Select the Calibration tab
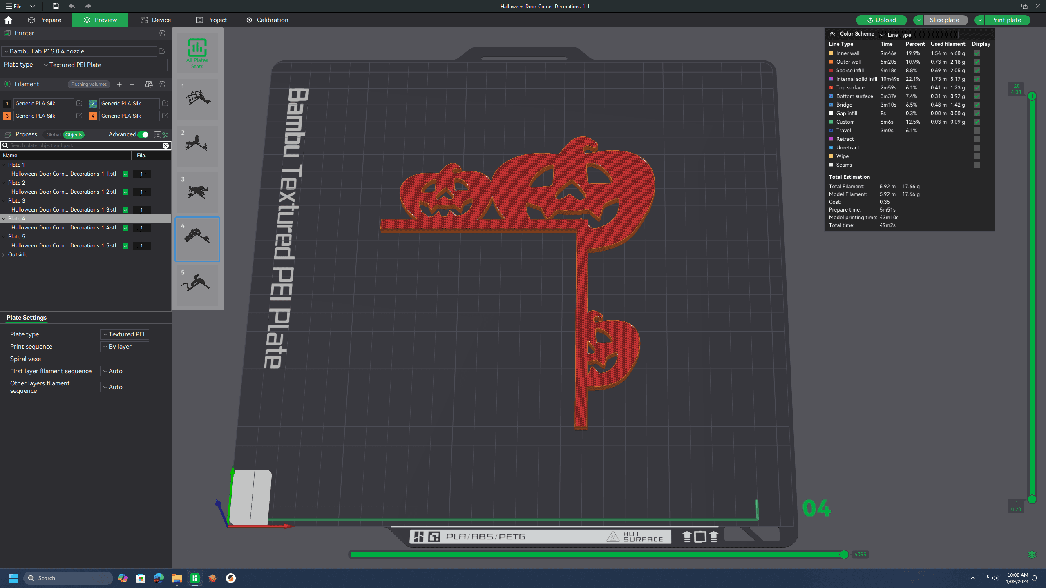The image size is (1046, 588). pyautogui.click(x=272, y=19)
